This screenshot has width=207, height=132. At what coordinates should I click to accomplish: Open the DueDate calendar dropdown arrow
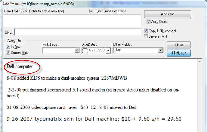[108, 50]
